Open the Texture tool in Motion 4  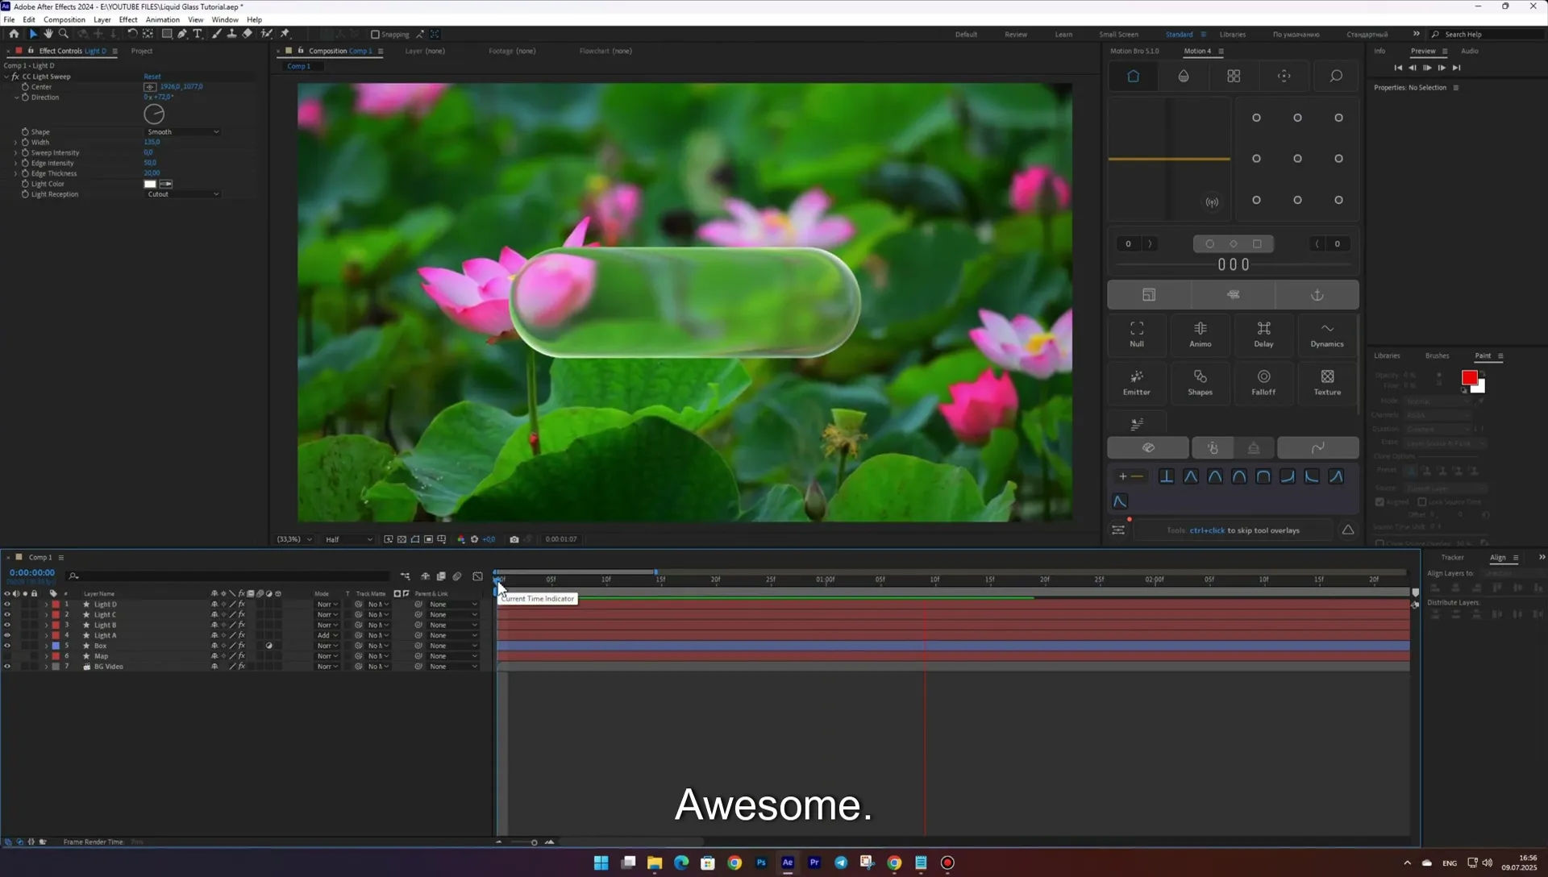tap(1326, 382)
